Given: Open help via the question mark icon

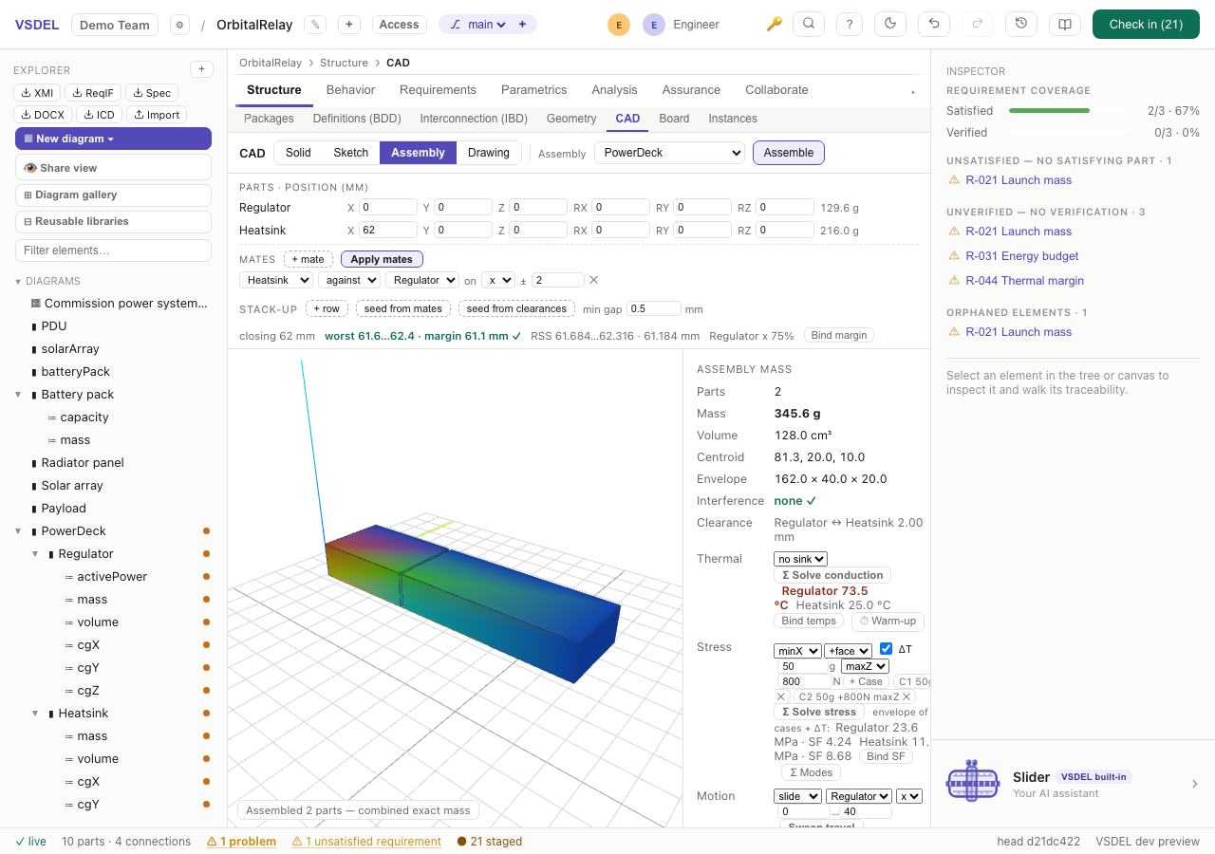Looking at the screenshot, I should (x=850, y=25).
